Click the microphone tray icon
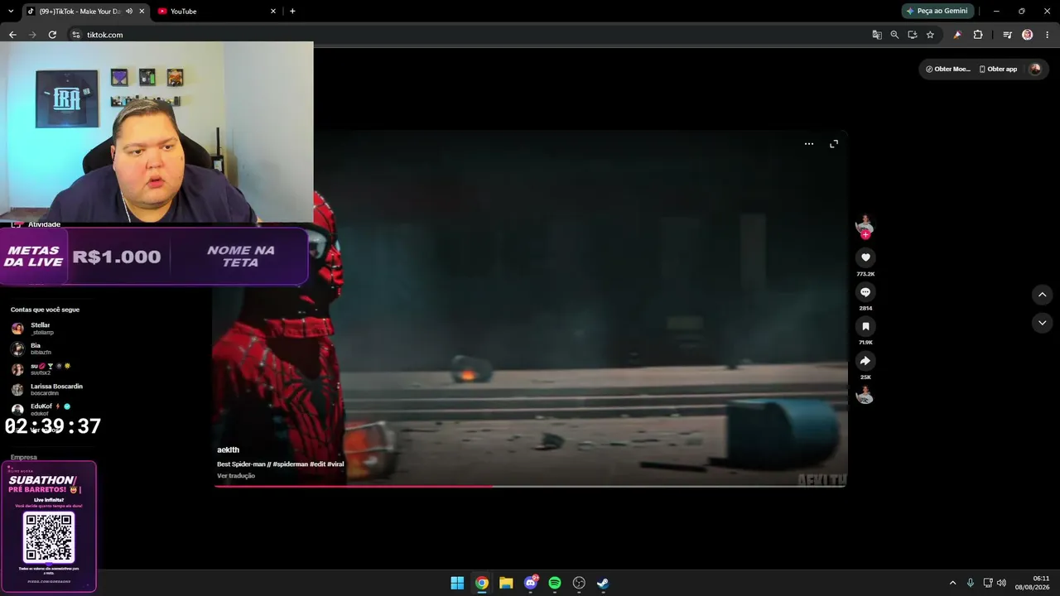This screenshot has height=596, width=1060. pos(970,583)
